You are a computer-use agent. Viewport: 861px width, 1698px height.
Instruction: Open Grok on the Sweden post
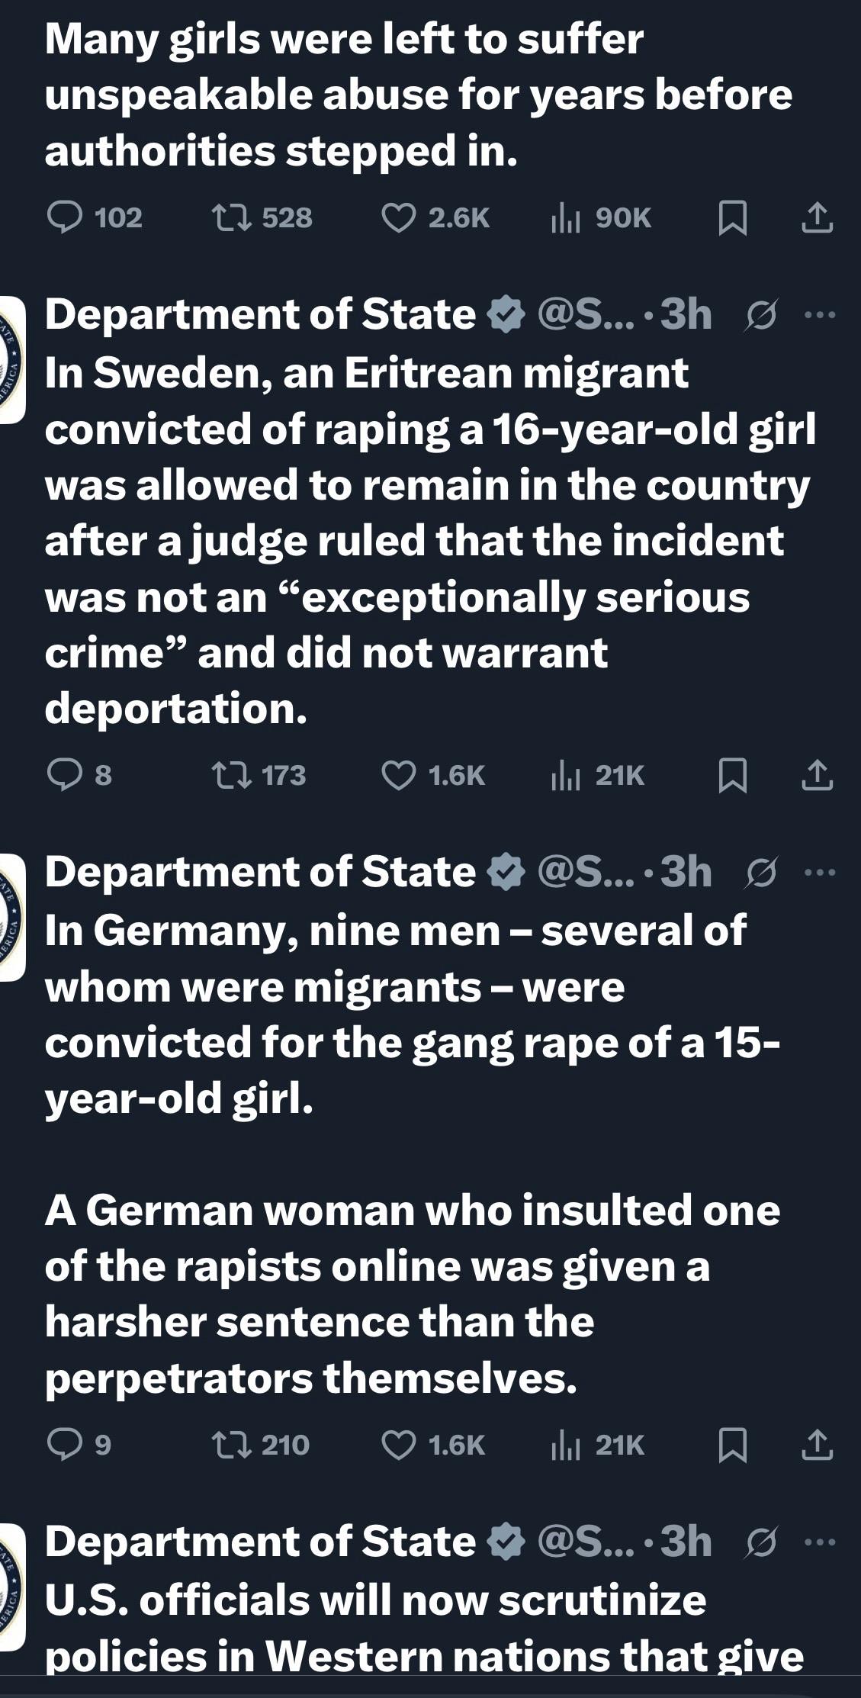point(759,314)
